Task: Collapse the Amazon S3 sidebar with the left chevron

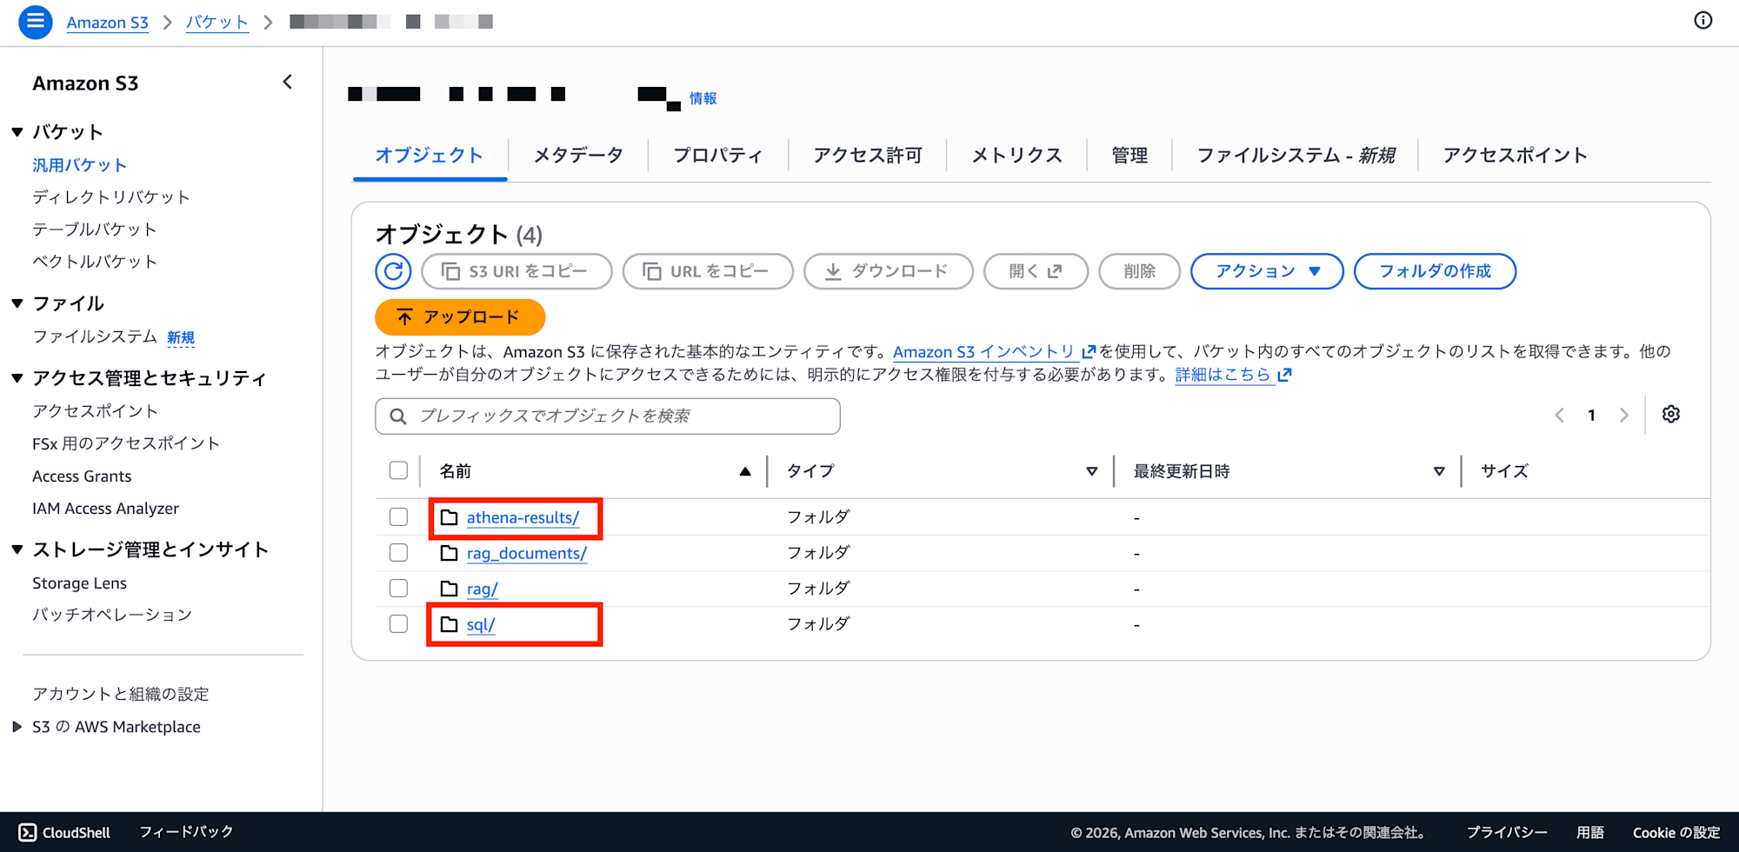Action: [288, 82]
